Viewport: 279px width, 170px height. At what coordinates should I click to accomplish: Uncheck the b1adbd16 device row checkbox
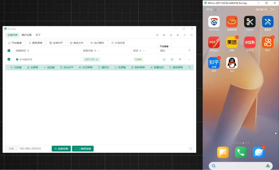click(9, 59)
